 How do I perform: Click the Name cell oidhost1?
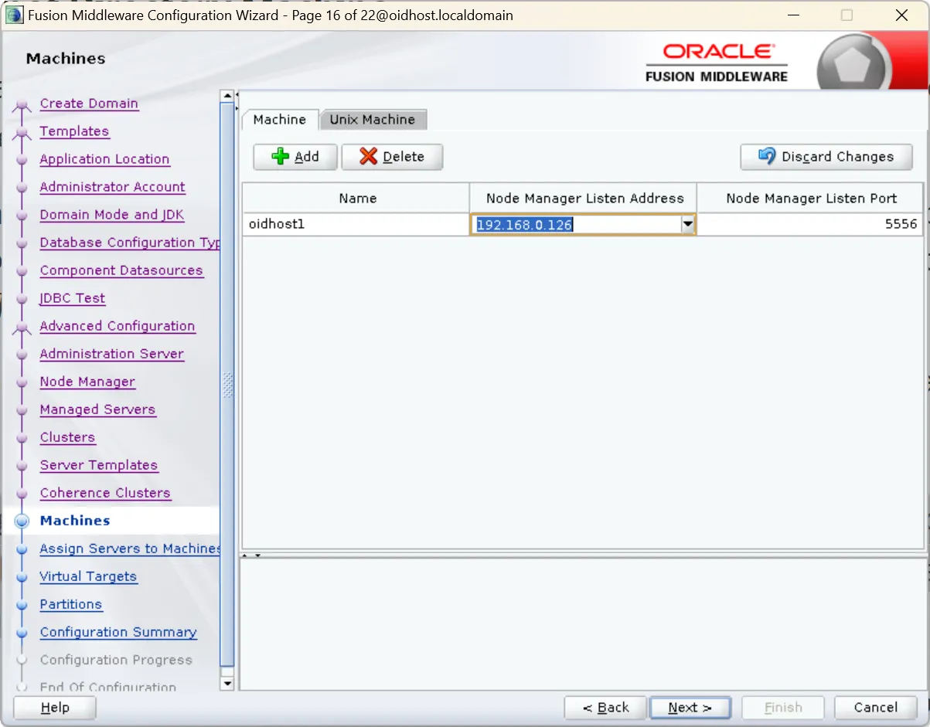coord(356,225)
